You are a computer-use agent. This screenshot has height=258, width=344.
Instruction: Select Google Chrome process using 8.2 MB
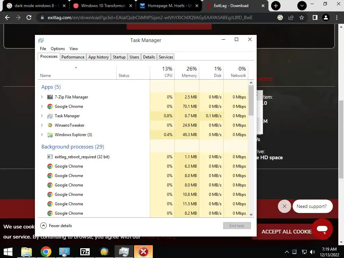143,213
